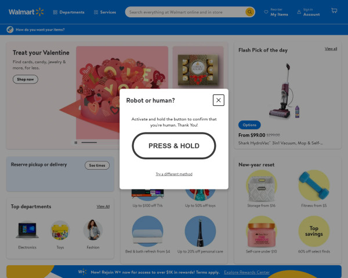Open the Departments menu
The image size is (348, 278).
[x=69, y=12]
